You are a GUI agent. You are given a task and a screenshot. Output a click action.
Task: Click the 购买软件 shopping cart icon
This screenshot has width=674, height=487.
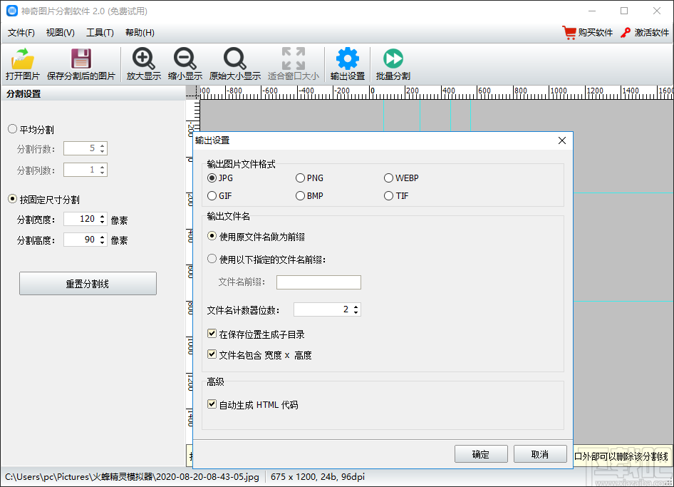point(569,33)
